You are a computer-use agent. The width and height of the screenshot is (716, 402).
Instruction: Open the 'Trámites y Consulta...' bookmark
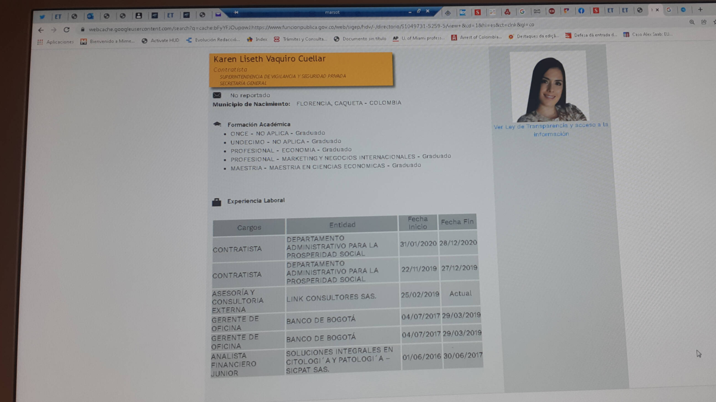(x=301, y=39)
